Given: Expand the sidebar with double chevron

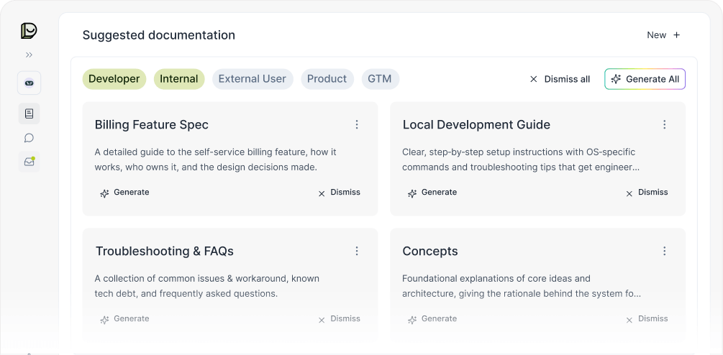Looking at the screenshot, I should point(29,55).
